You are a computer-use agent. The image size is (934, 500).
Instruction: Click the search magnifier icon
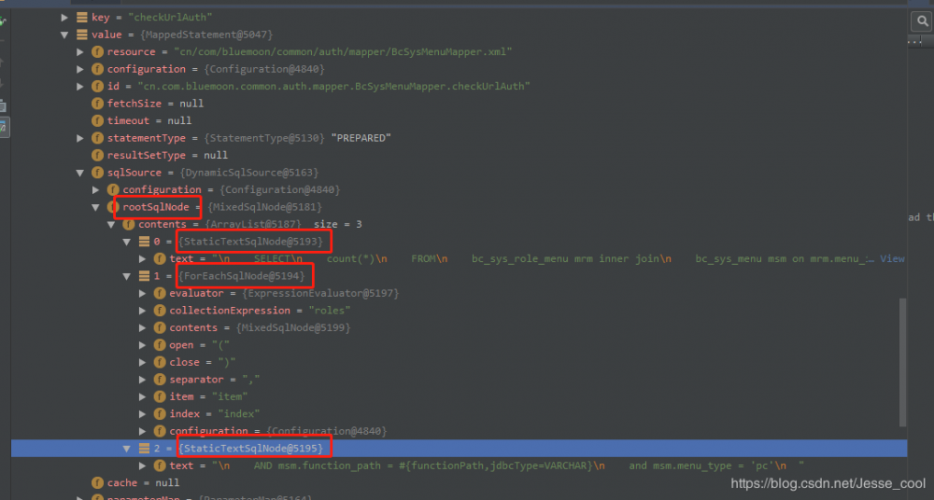click(921, 22)
